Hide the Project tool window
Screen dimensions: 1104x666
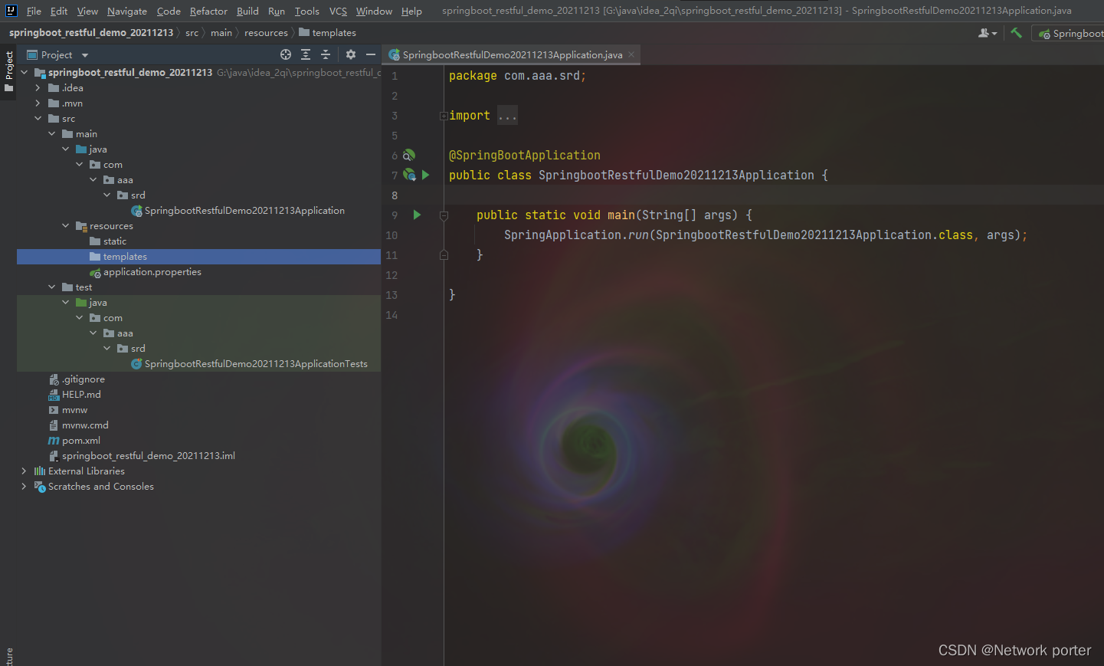pyautogui.click(x=371, y=54)
